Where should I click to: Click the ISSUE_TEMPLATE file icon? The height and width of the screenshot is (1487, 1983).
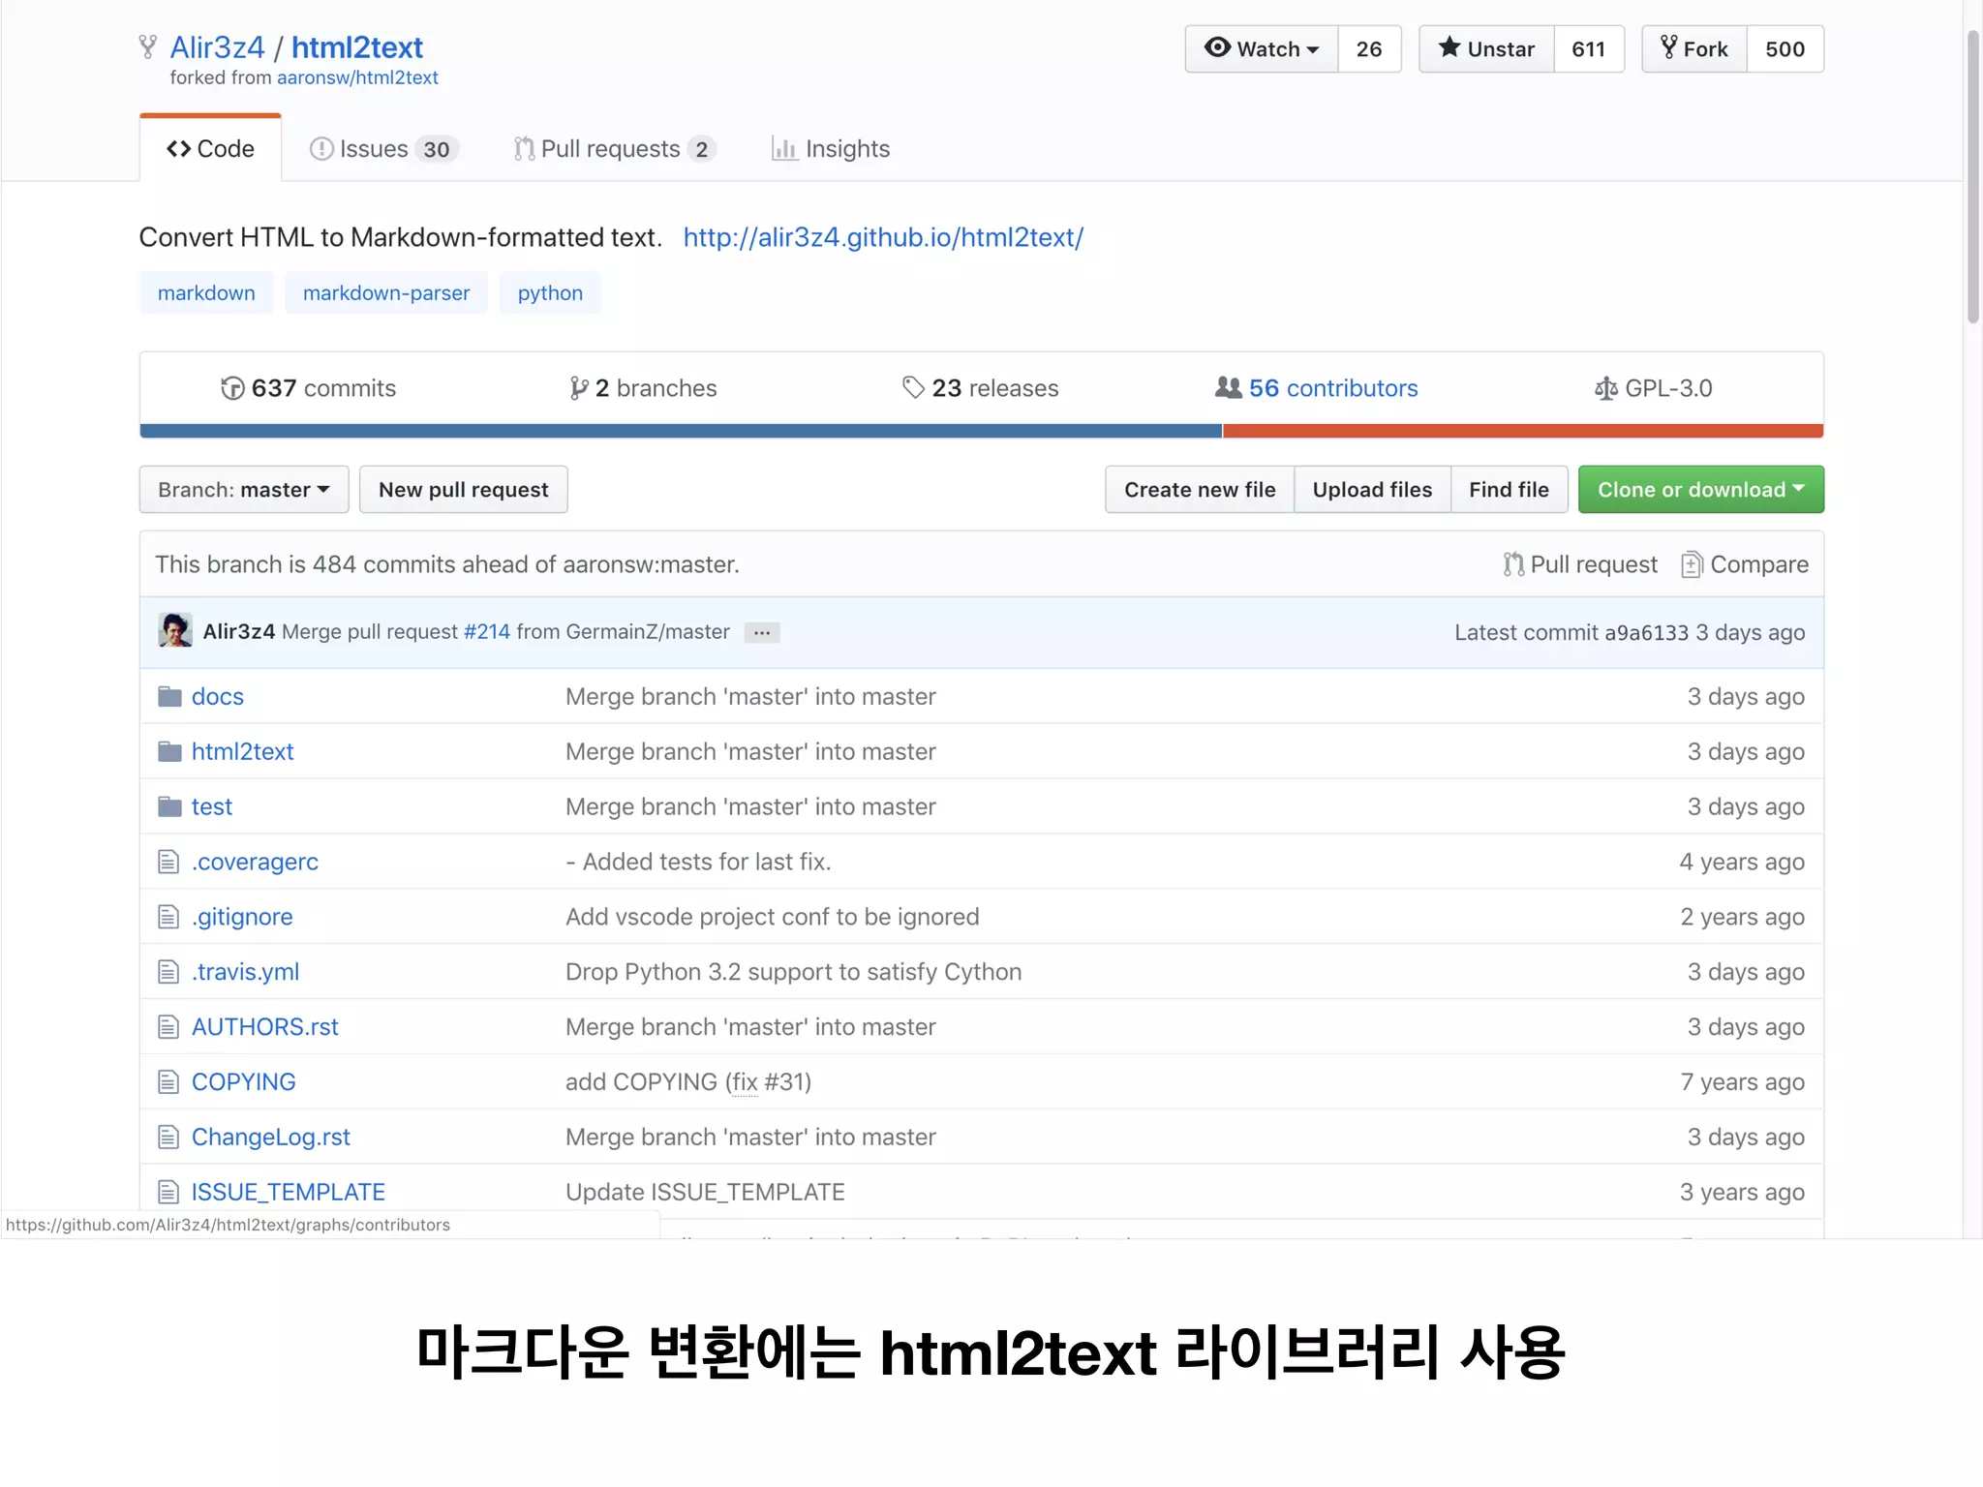point(168,1192)
